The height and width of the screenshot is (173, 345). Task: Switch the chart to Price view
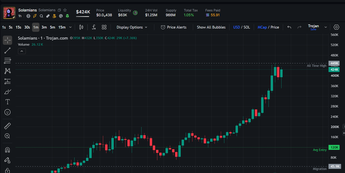[275, 27]
